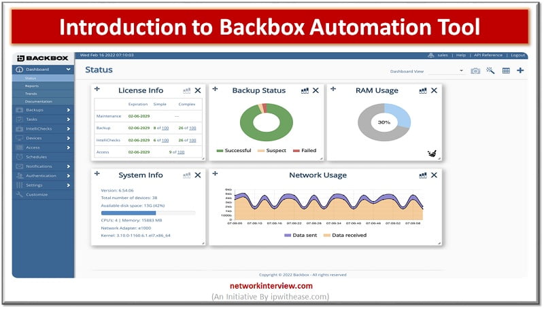Click the Schedules sidebar icon
Image resolution: width=544 pixels, height=309 pixels.
click(x=20, y=157)
